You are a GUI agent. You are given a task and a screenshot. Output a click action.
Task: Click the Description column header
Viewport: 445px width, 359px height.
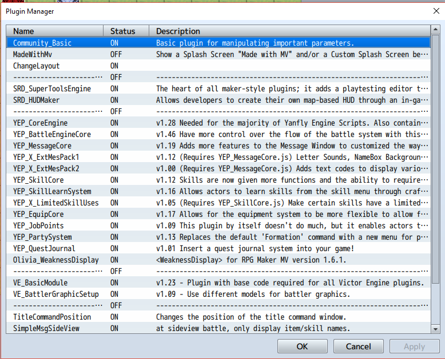pos(290,31)
